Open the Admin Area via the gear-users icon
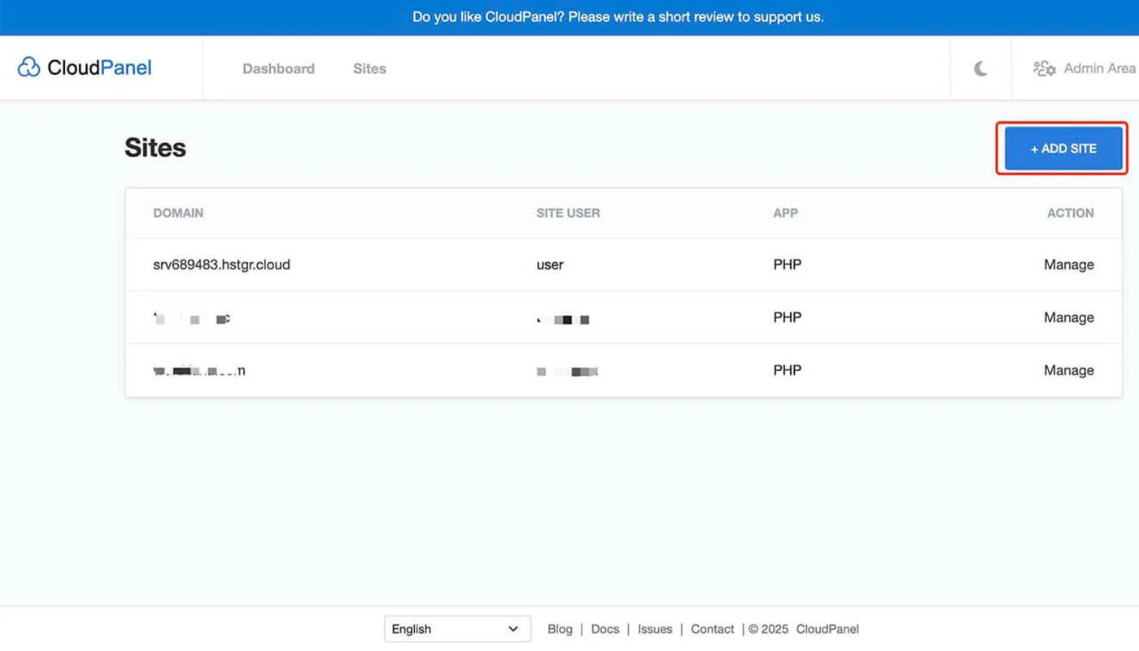The image size is (1139, 651). [1044, 69]
